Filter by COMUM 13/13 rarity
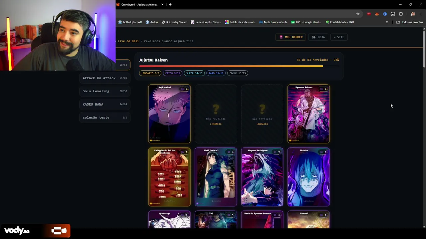The image size is (426, 239). pyautogui.click(x=237, y=73)
